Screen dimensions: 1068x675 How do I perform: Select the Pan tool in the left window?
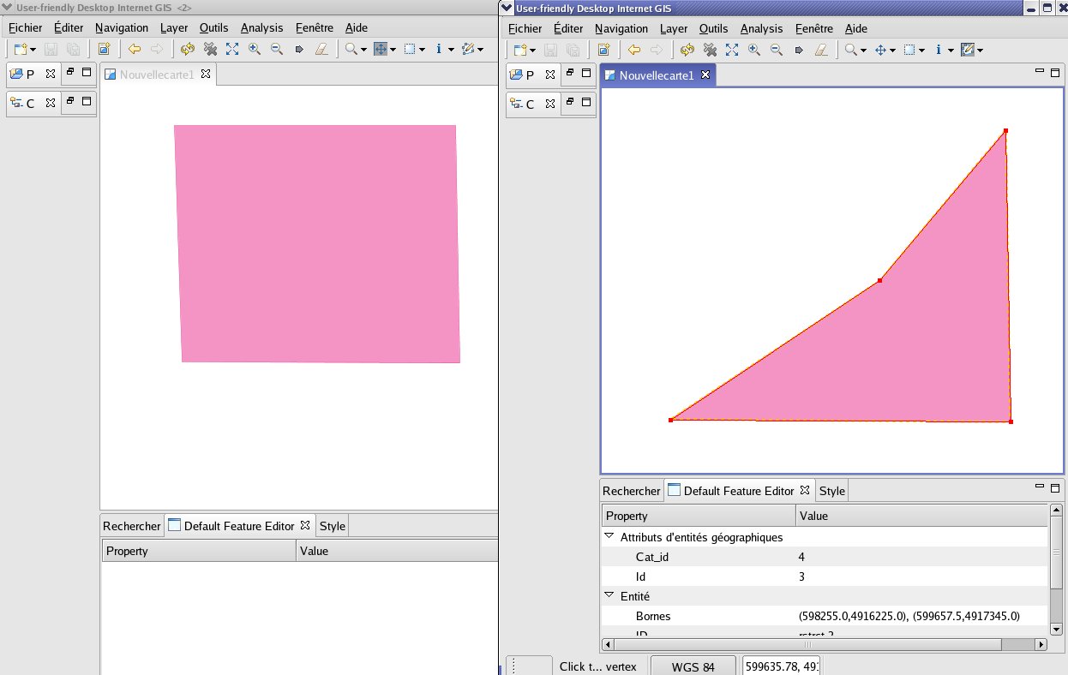tap(381, 49)
